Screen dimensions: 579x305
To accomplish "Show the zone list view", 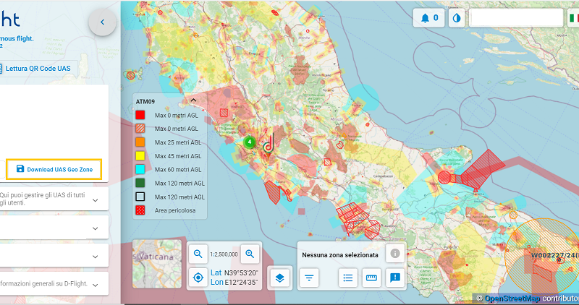I will click(348, 278).
